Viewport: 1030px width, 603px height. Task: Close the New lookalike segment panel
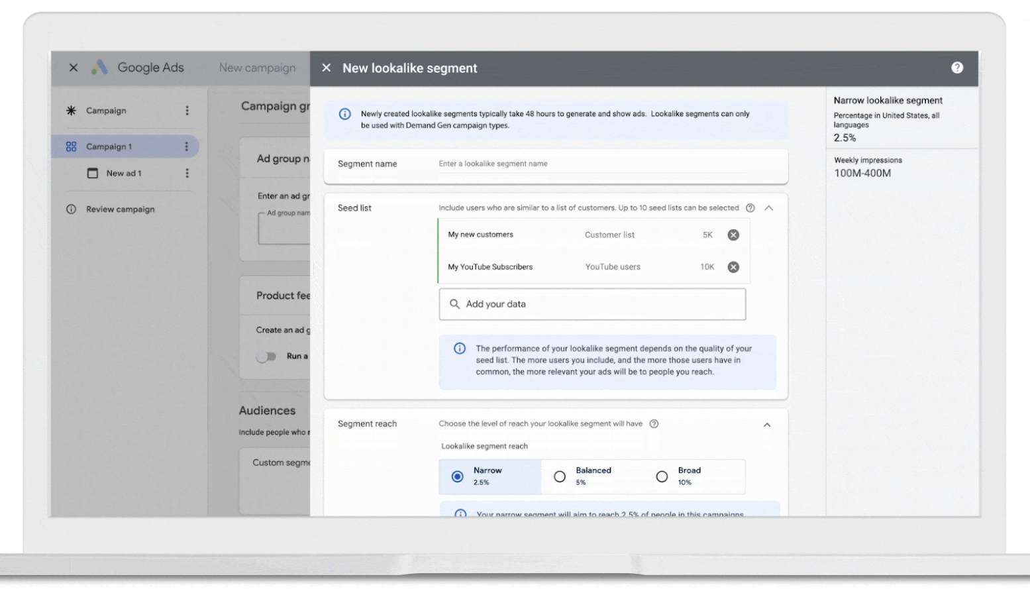point(327,68)
